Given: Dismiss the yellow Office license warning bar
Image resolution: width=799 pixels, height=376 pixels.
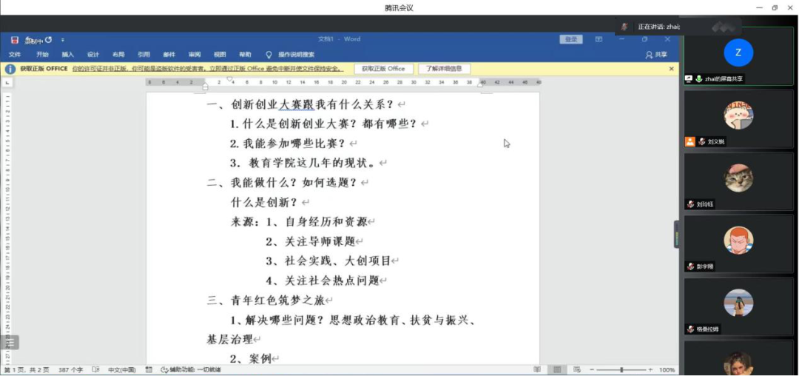Looking at the screenshot, I should pyautogui.click(x=671, y=68).
